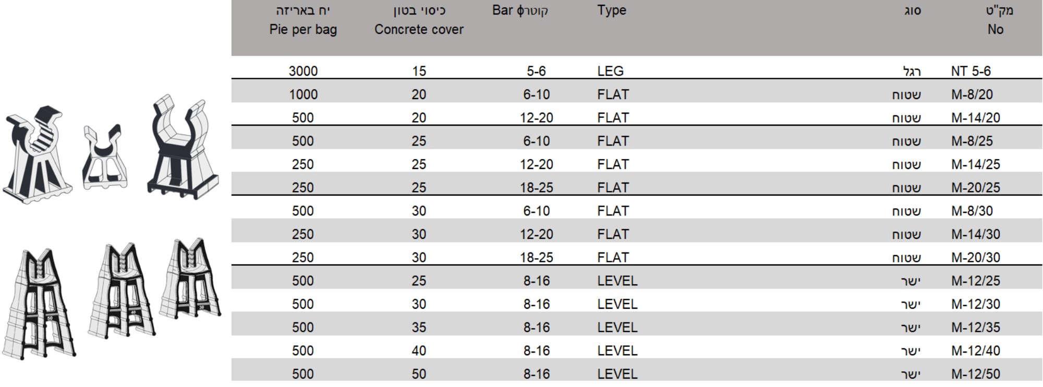Click the 18-25 bar cell in the M-20/25 row
The width and height of the screenshot is (1043, 387).
(536, 188)
